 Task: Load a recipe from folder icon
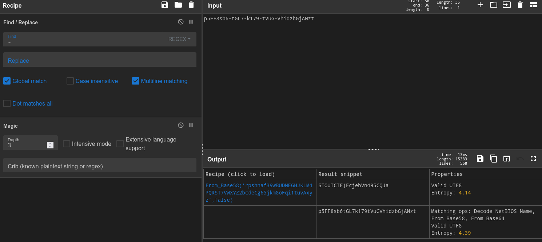[178, 5]
